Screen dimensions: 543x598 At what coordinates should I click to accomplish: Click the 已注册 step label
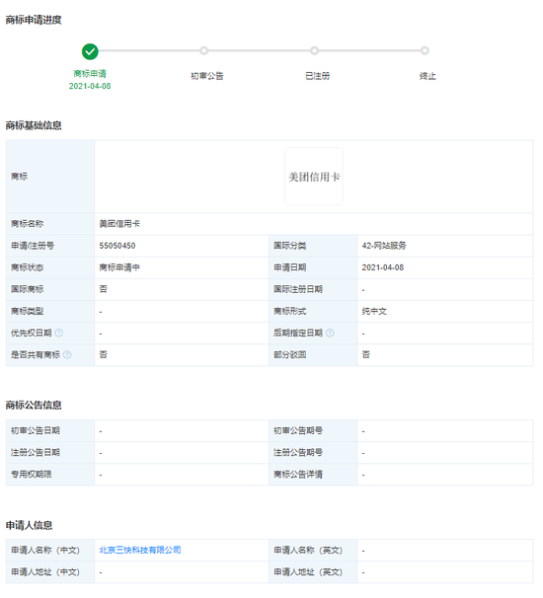point(318,76)
